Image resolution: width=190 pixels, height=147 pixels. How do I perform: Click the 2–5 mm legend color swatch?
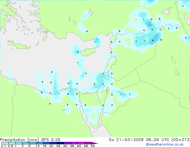point(26,143)
